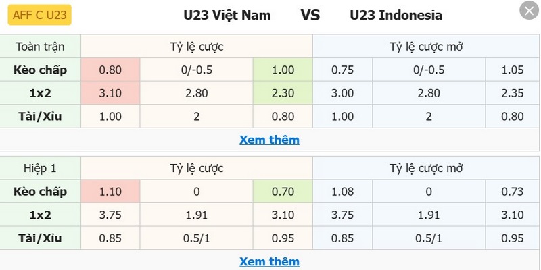
Task: Open Xem thêm link under Toàn trận
Action: [x=269, y=140]
